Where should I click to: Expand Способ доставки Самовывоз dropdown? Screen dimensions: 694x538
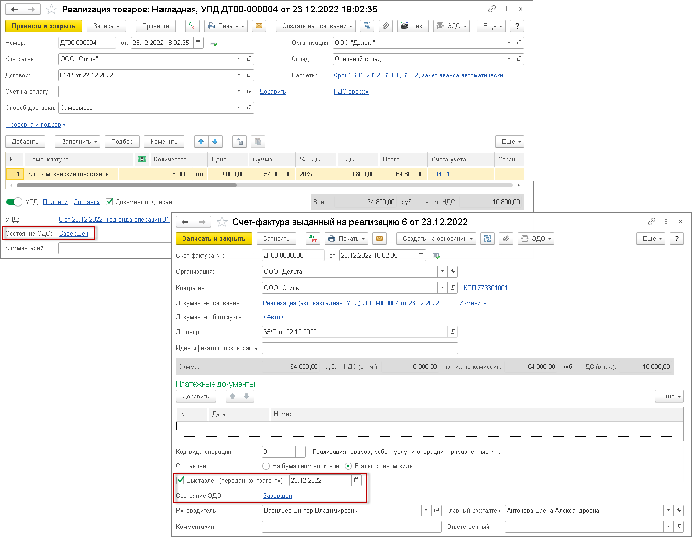tap(239, 108)
